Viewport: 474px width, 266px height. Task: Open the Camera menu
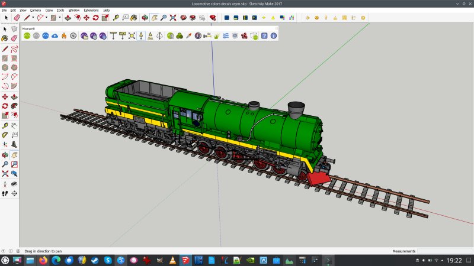click(36, 10)
